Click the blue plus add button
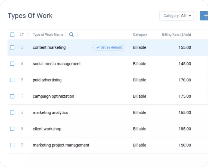 pyautogui.click(x=204, y=16)
